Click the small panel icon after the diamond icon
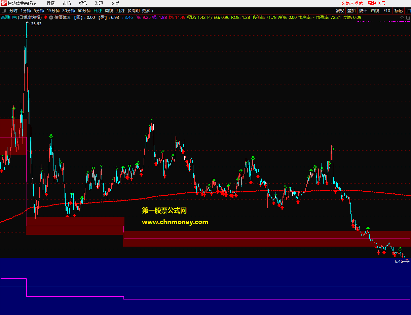 click(x=408, y=18)
